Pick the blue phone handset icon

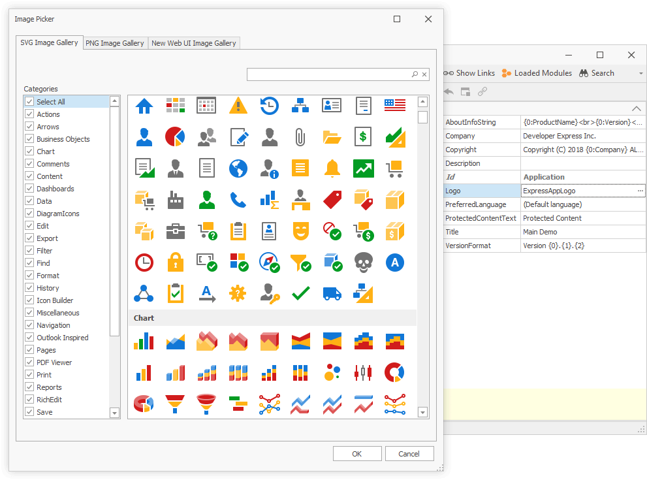(238, 199)
